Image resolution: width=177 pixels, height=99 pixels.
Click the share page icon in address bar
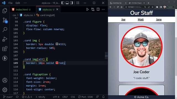[x=149, y=7]
